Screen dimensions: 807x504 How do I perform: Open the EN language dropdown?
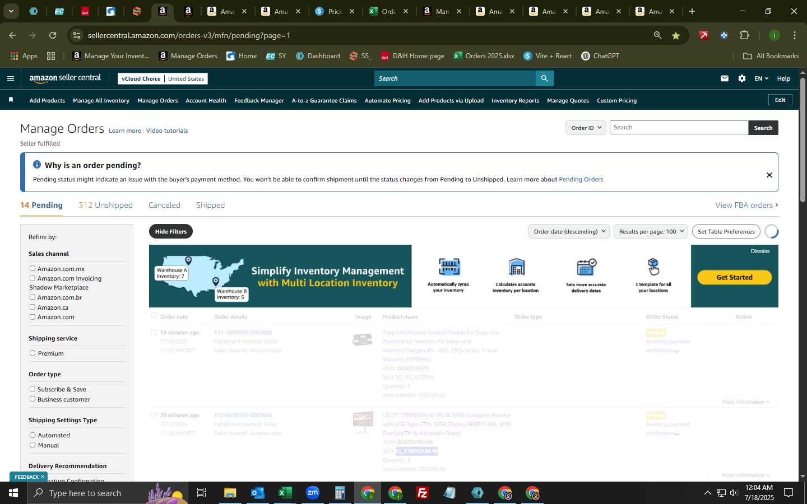tap(761, 78)
